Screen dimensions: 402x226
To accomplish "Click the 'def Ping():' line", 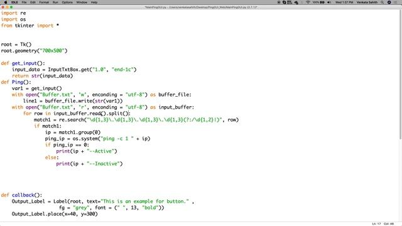I will click(x=16, y=82).
